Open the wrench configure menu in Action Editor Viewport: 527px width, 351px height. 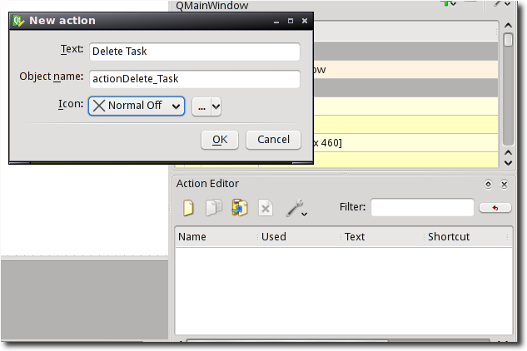pos(296,208)
